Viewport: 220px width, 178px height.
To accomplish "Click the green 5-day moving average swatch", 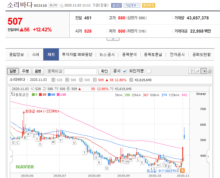I will pyautogui.click(x=33, y=95).
